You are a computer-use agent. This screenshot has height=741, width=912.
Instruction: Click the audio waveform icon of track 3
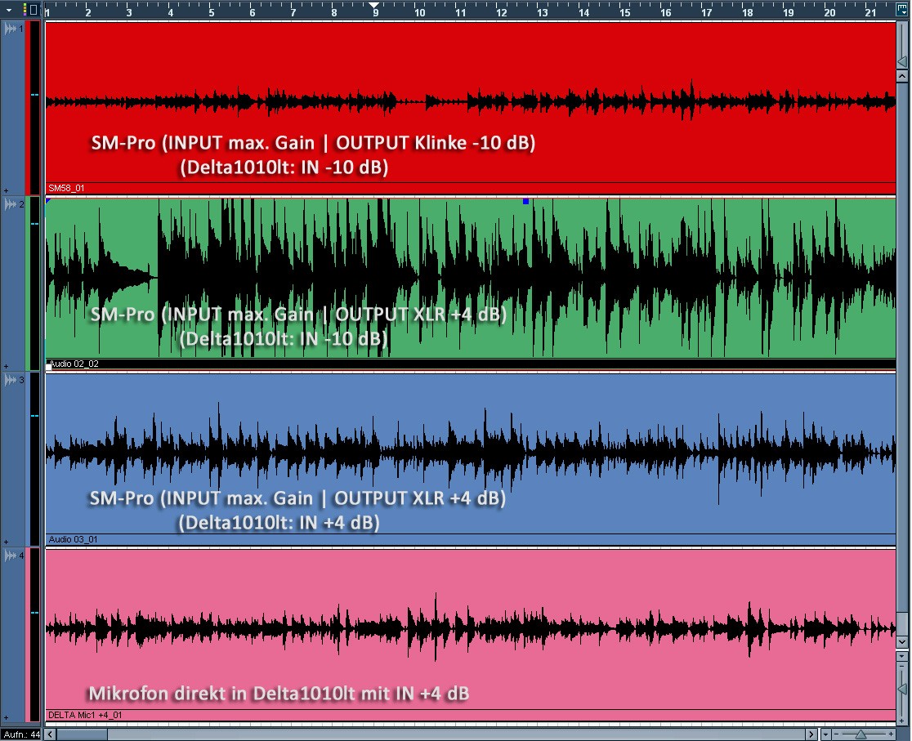(x=10, y=380)
